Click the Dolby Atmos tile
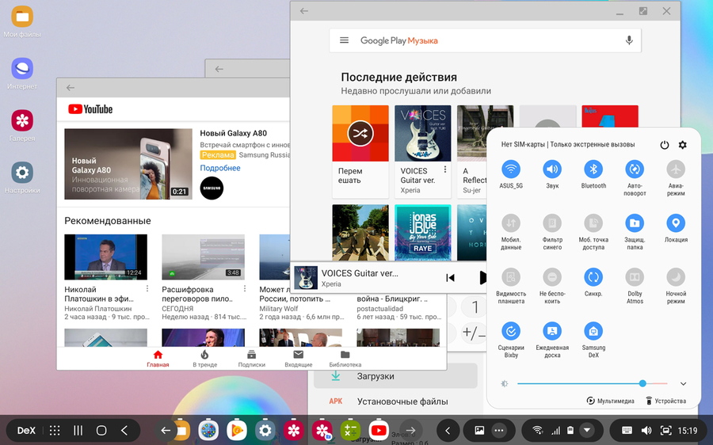Viewport: 713px width, 445px height. (x=635, y=277)
